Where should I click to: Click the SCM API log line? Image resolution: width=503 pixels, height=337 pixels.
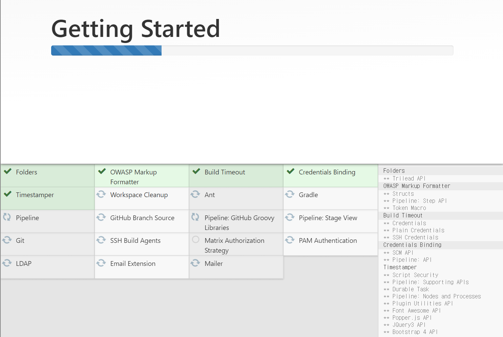398,253
